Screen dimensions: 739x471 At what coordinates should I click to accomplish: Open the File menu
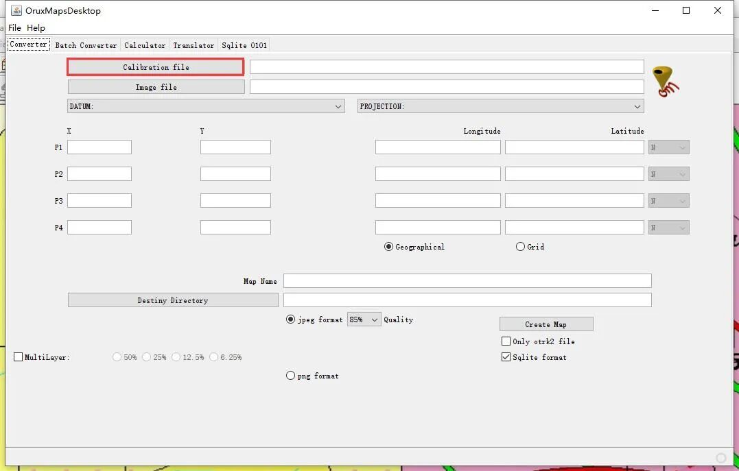(14, 28)
